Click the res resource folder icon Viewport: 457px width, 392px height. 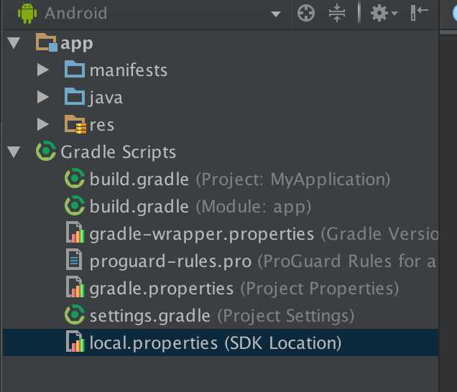click(75, 124)
